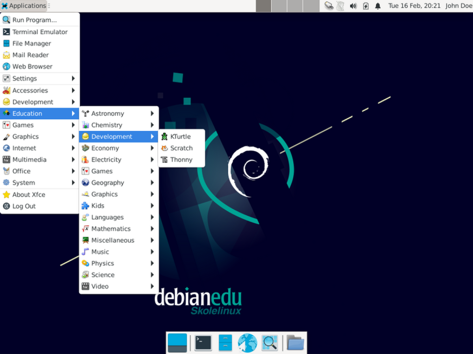Expand the Multimedia submenu arrow
The height and width of the screenshot is (354, 473).
73,160
